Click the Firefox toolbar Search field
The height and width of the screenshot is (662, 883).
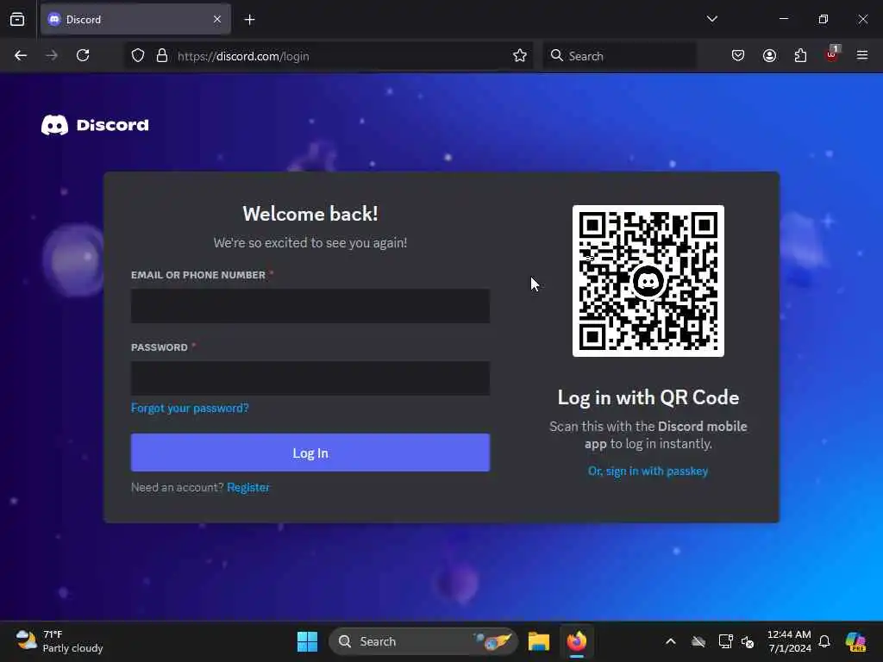tap(619, 56)
